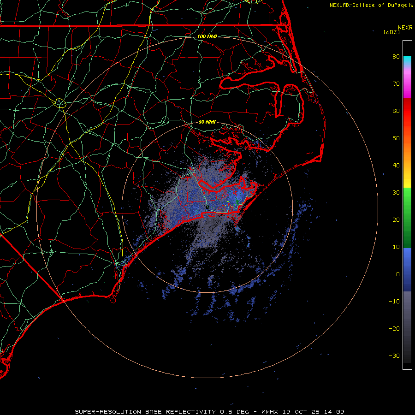
Task: Click the black radar site dot at map center
Action: (207, 207)
